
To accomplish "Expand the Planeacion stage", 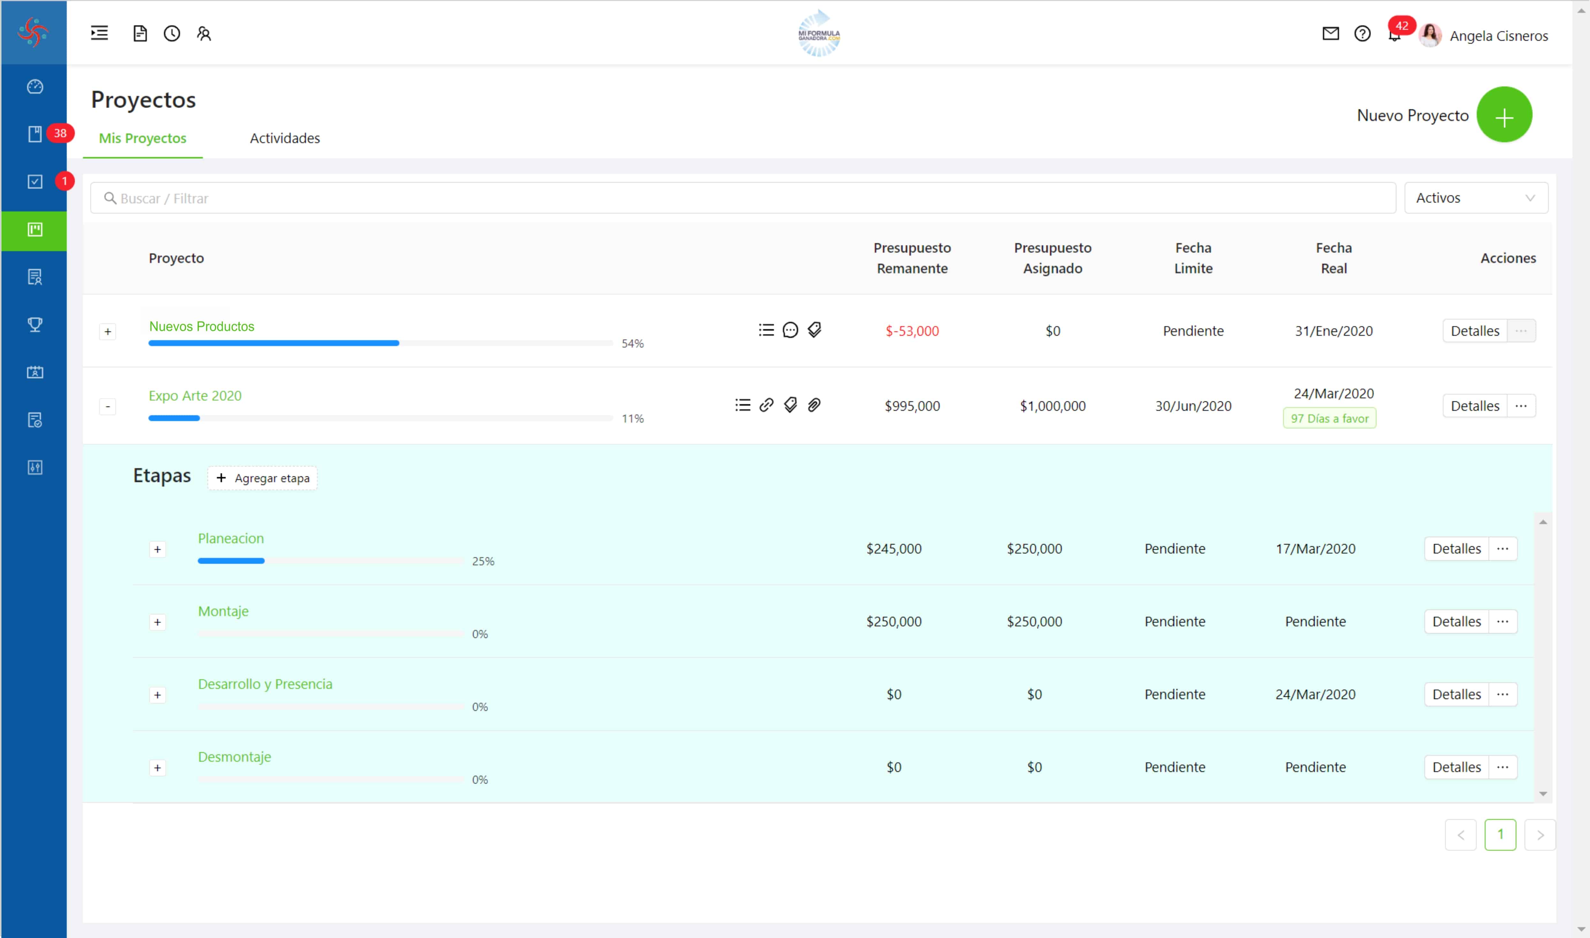I will click(157, 549).
